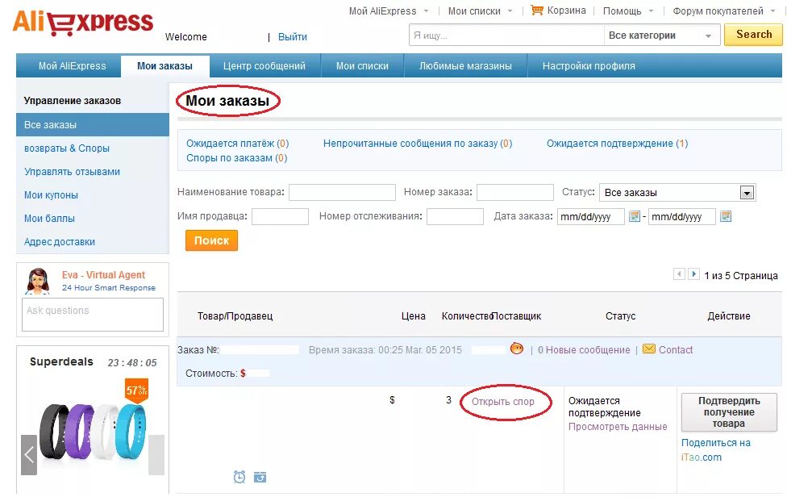Focus the Имя продавца field

[280, 216]
